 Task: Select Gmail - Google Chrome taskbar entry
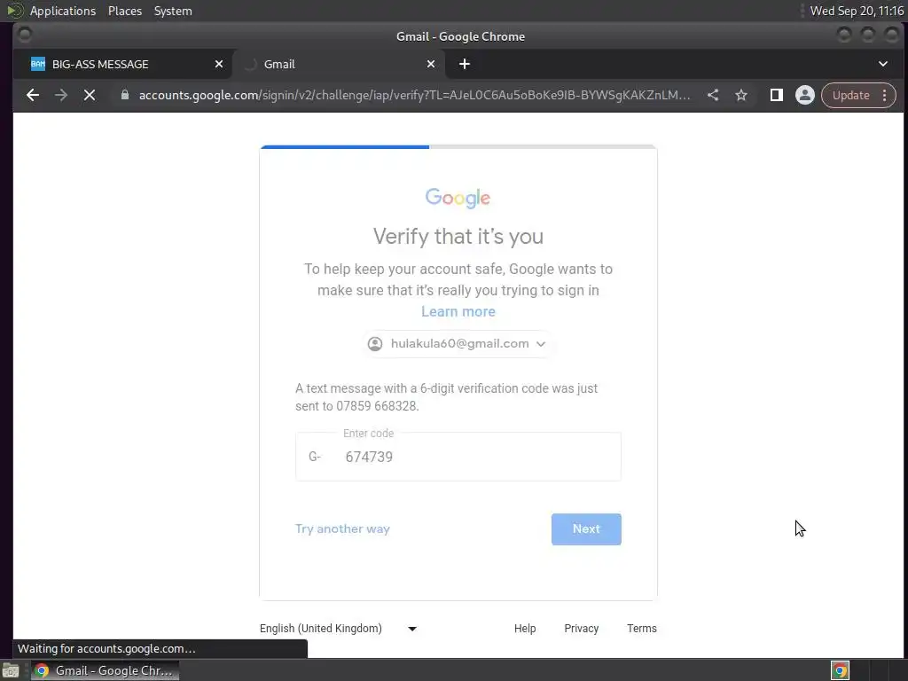point(105,670)
